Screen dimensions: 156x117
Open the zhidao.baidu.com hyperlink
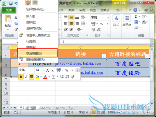pyautogui.click(x=78, y=63)
